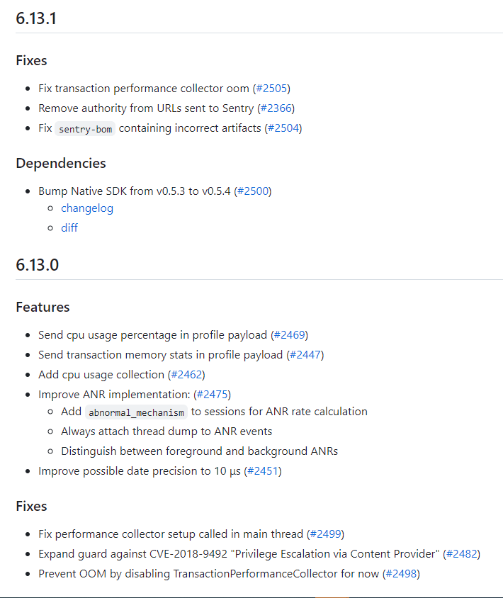The width and height of the screenshot is (503, 598).
Task: Open cpu usage percentage PR #2469
Action: click(x=289, y=335)
